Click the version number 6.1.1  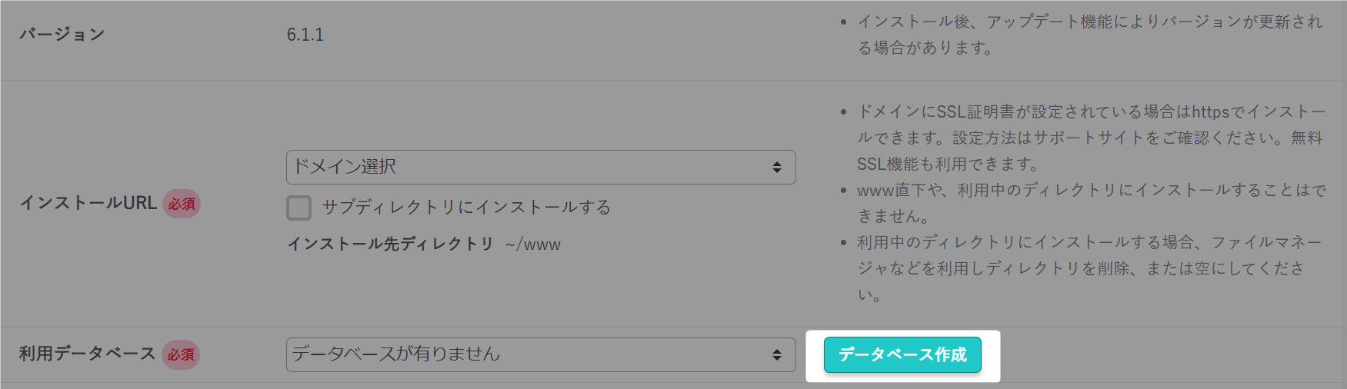click(x=305, y=35)
